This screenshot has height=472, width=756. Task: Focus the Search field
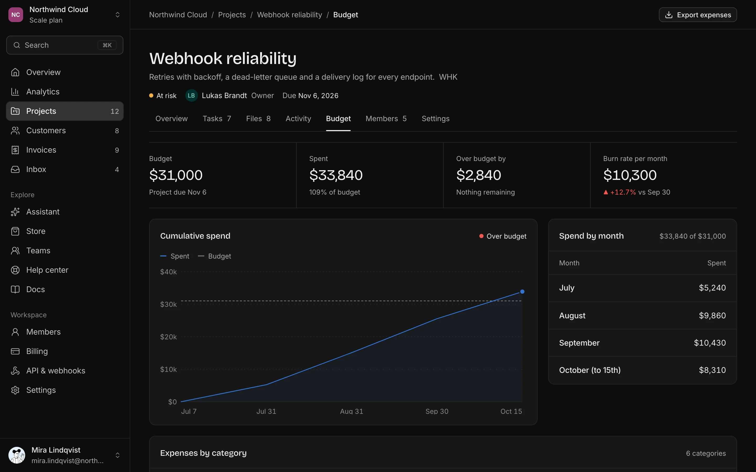[x=65, y=45]
